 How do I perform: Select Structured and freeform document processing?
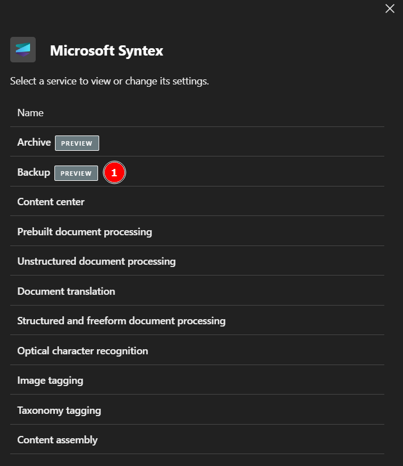121,321
